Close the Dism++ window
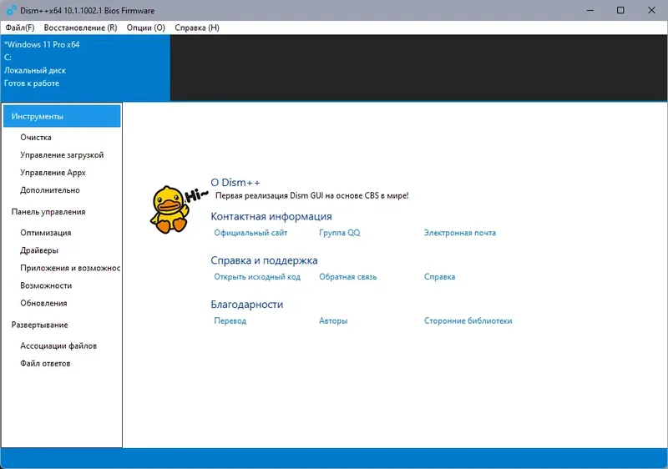 click(x=651, y=10)
